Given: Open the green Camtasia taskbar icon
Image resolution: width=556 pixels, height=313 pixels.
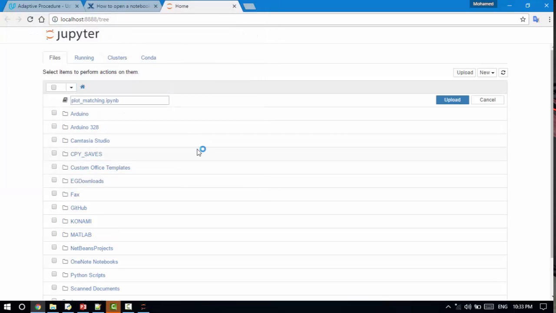Looking at the screenshot, I should coord(113,307).
